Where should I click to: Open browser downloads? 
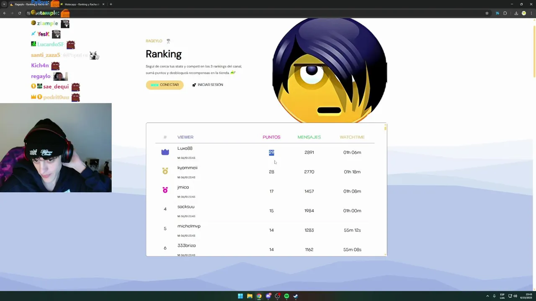pos(516,13)
